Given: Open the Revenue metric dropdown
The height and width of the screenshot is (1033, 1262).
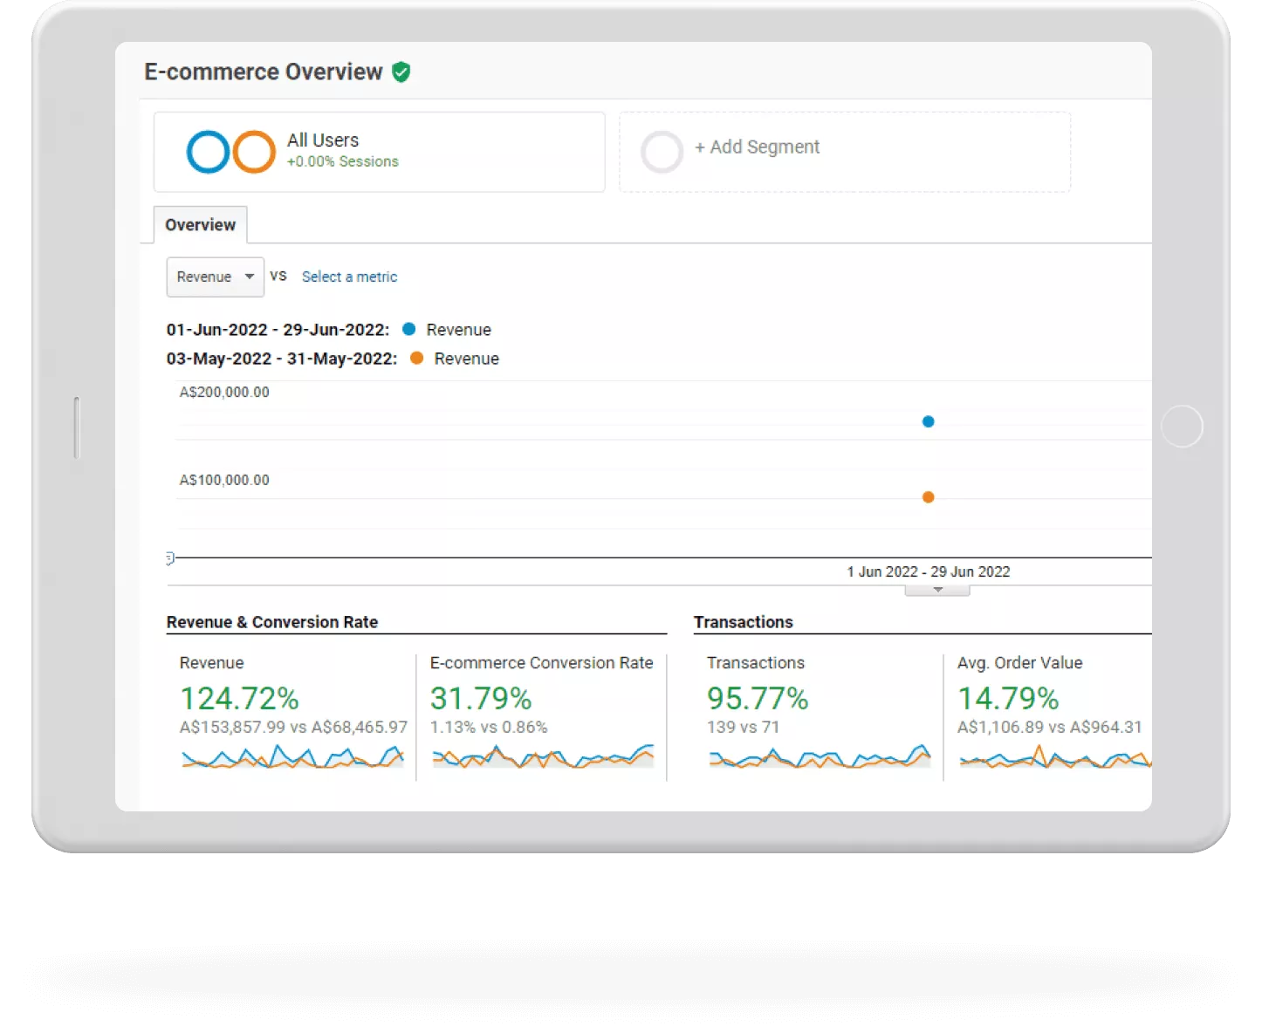Looking at the screenshot, I should coord(215,277).
